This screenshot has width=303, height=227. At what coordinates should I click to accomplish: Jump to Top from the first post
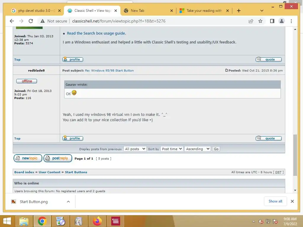[x=17, y=60]
